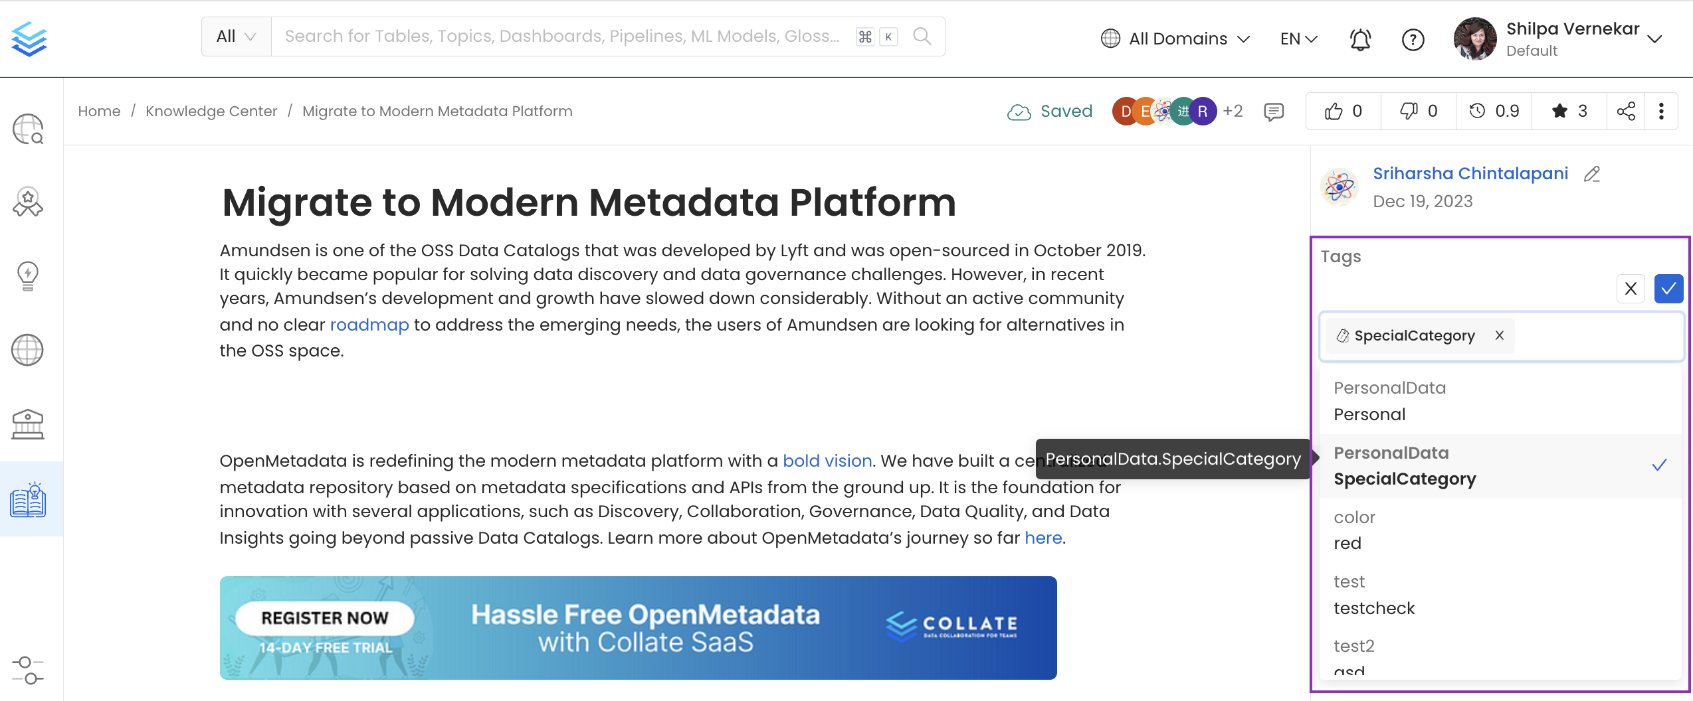Open the help question mark icon
This screenshot has height=701, width=1693.
1413,40
